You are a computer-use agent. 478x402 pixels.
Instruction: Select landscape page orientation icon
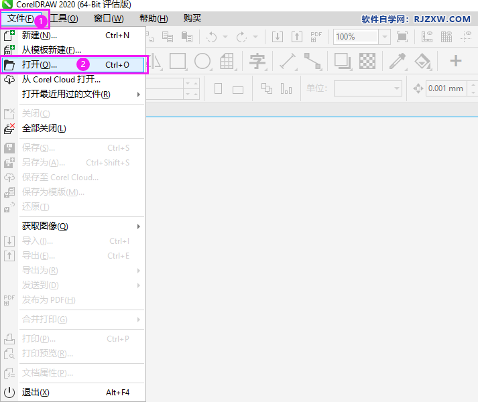coord(238,90)
